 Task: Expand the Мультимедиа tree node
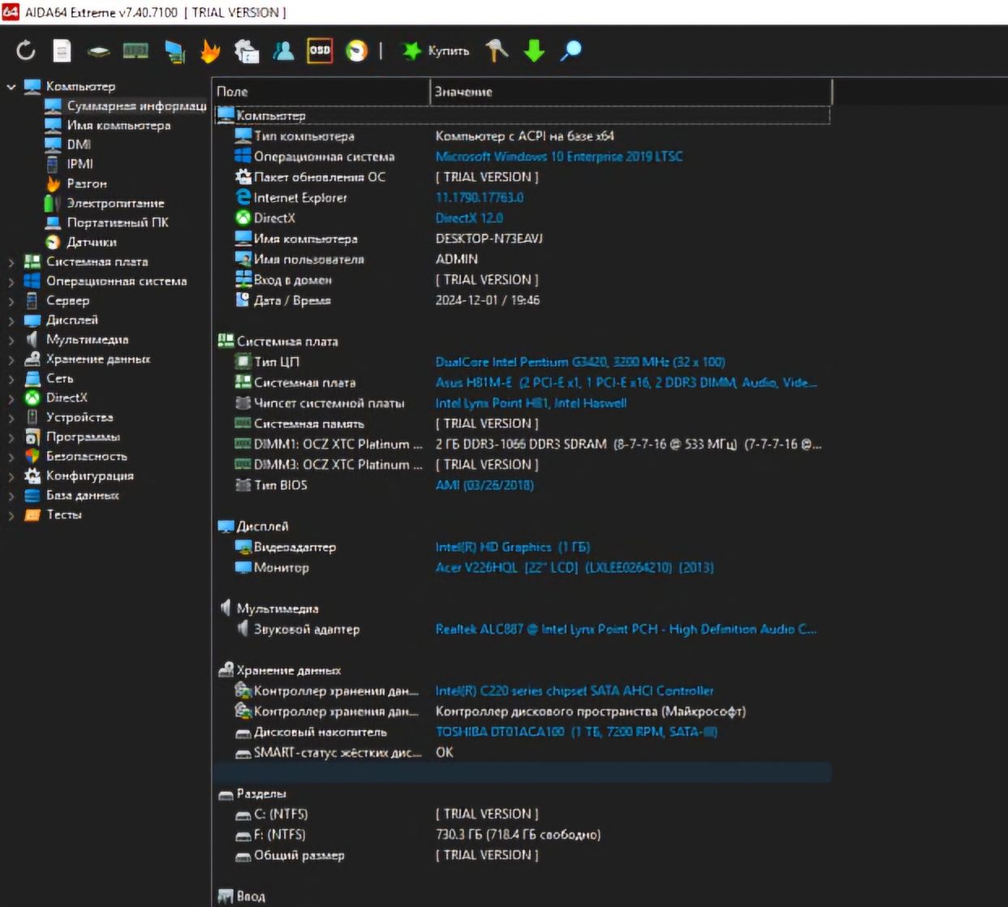click(11, 340)
